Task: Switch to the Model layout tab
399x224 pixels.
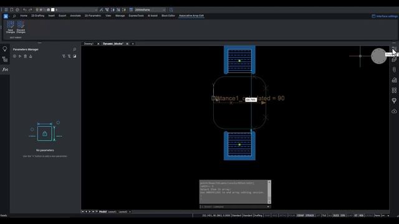Action: click(x=103, y=212)
